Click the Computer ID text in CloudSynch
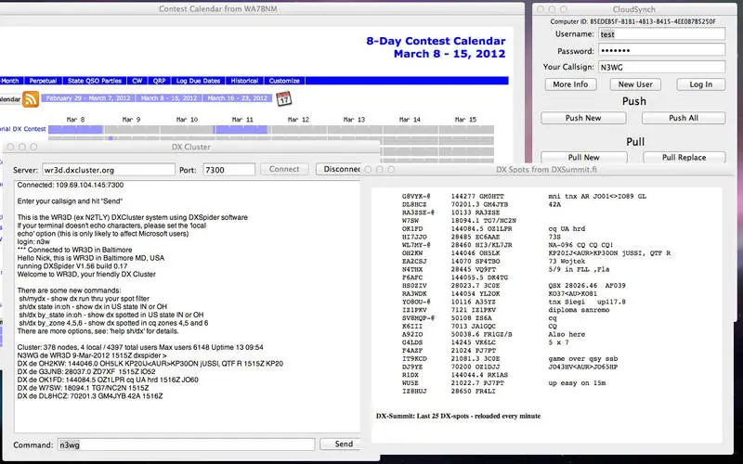743x464 pixels. coord(632,21)
